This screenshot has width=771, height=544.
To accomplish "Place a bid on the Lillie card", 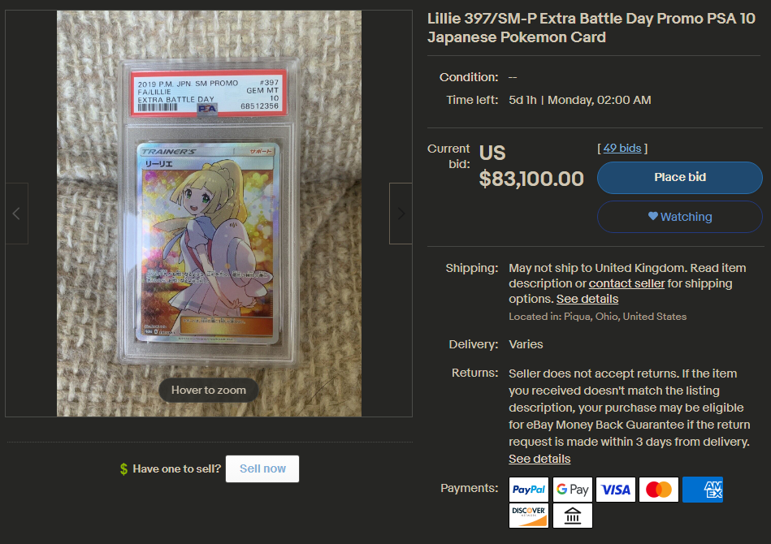I will pyautogui.click(x=679, y=177).
